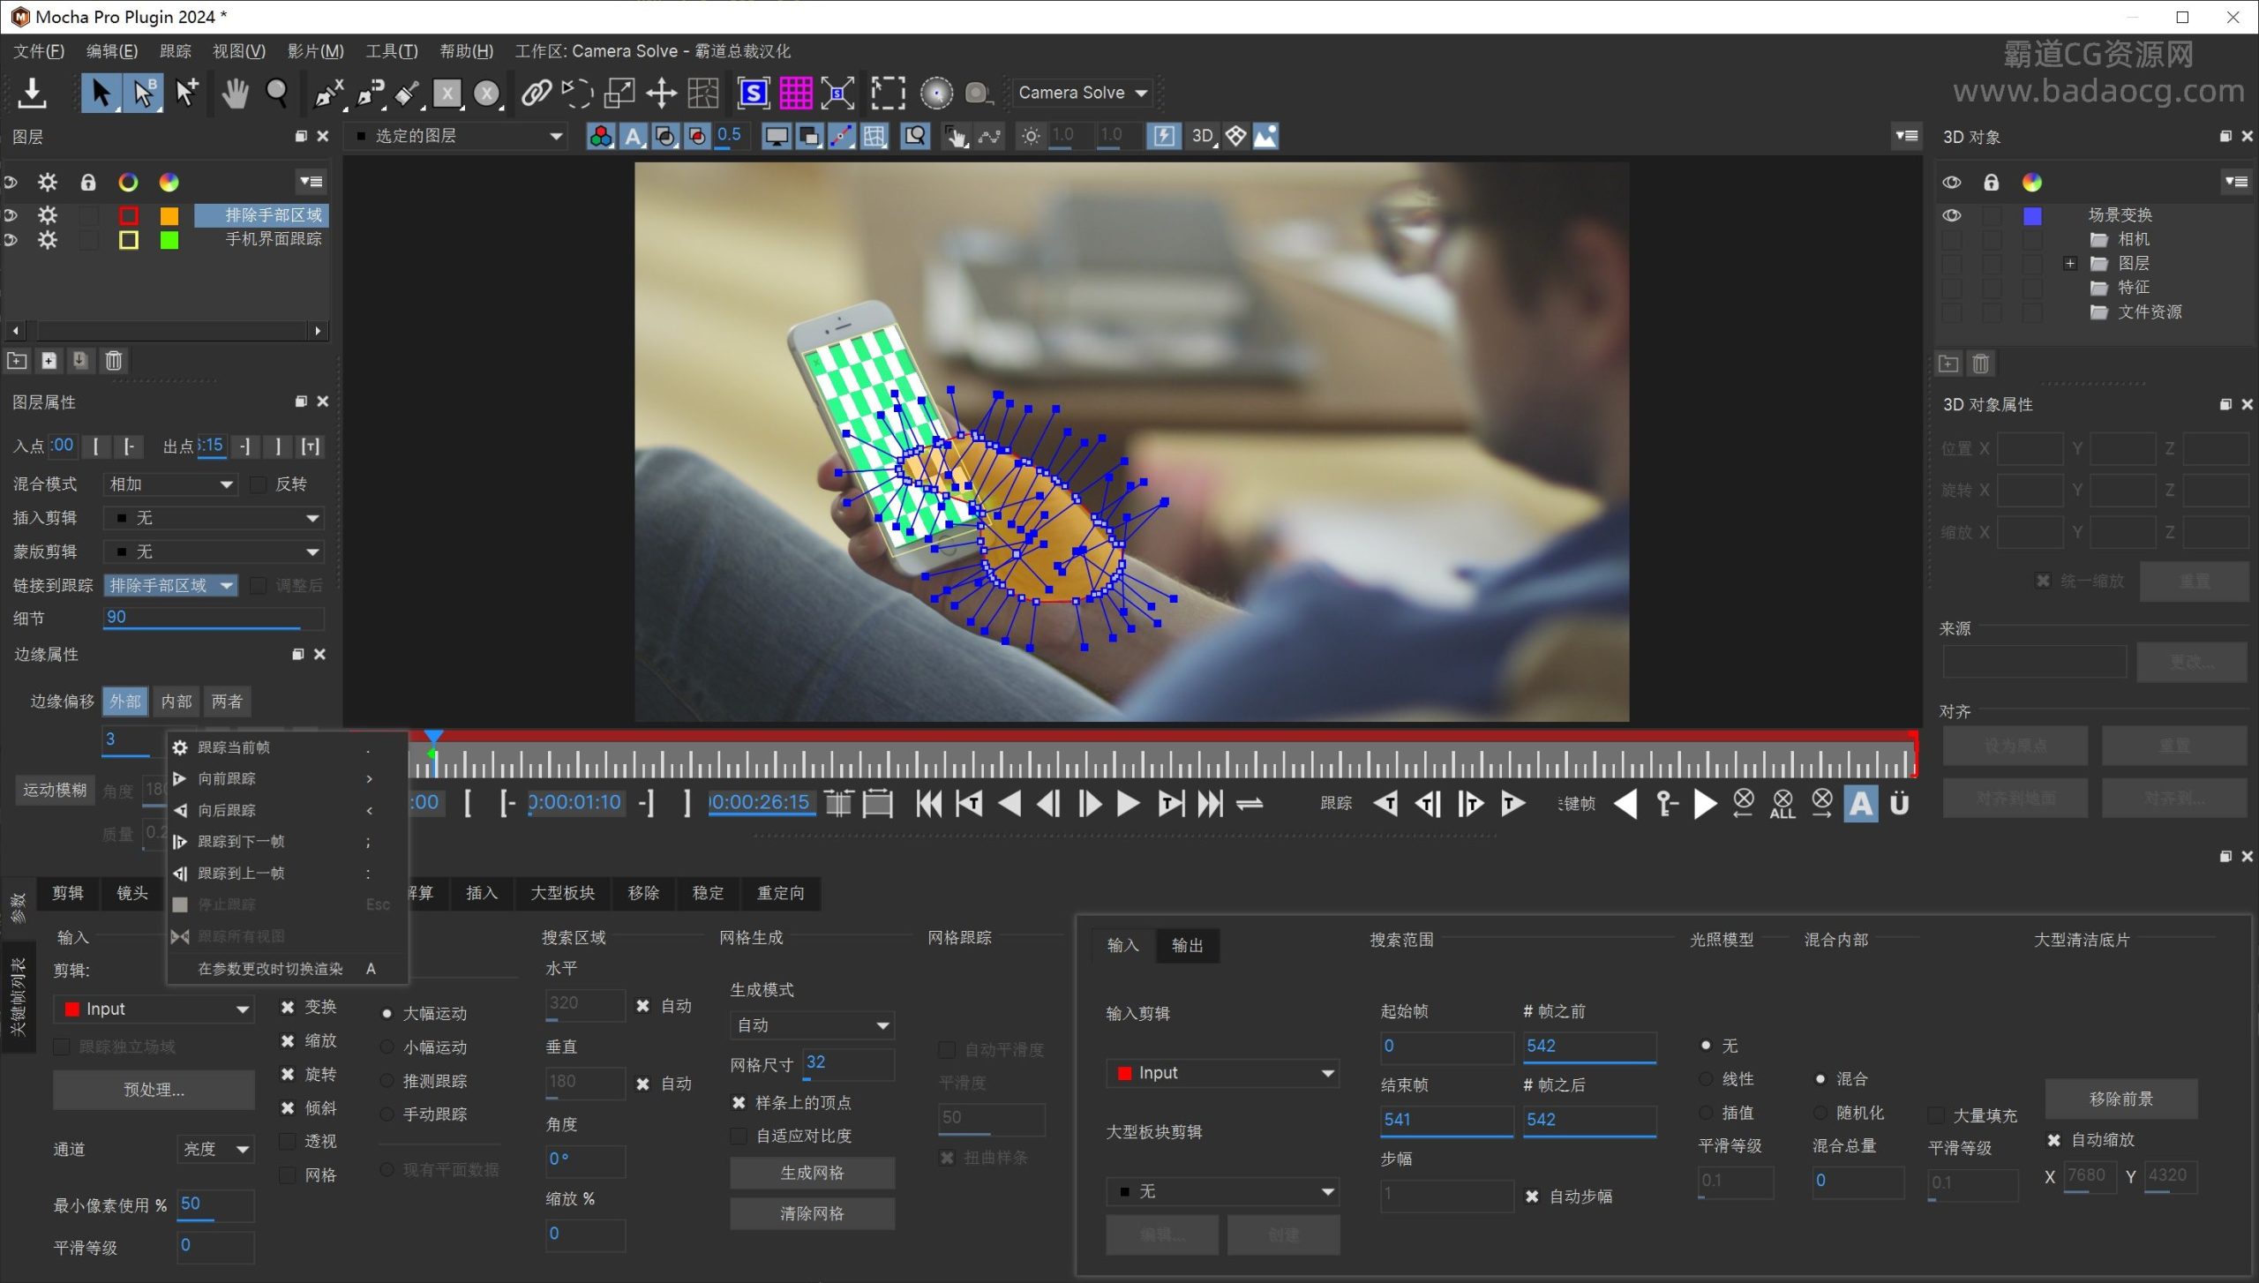2259x1283 pixels.
Task: Click 细节 slider value 90
Action: coord(214,618)
